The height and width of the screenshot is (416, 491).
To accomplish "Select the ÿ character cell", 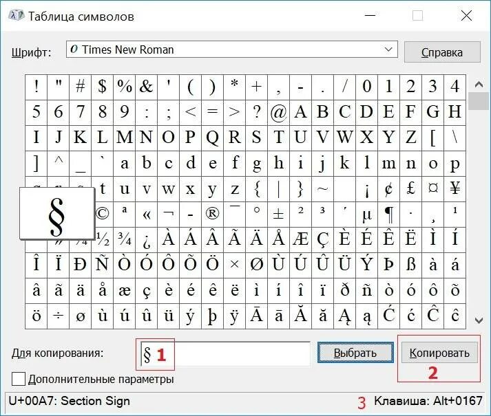I will [x=234, y=316].
